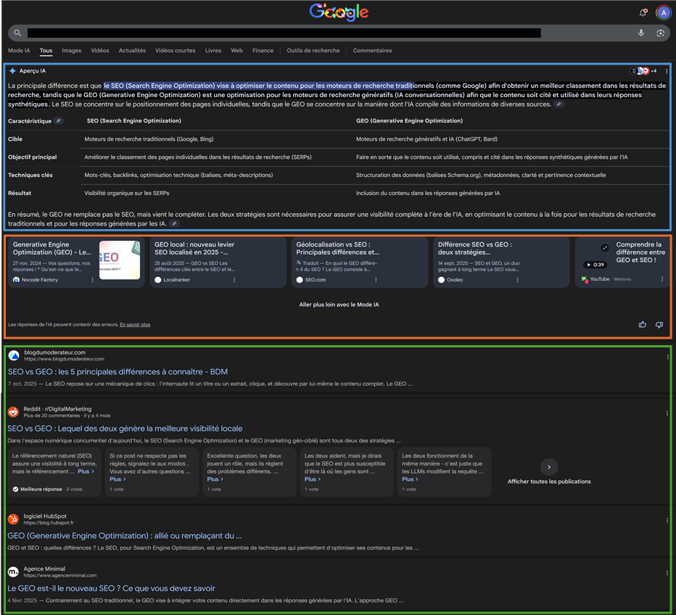Open the Livres tab
This screenshot has height=615, width=676.
pos(213,51)
